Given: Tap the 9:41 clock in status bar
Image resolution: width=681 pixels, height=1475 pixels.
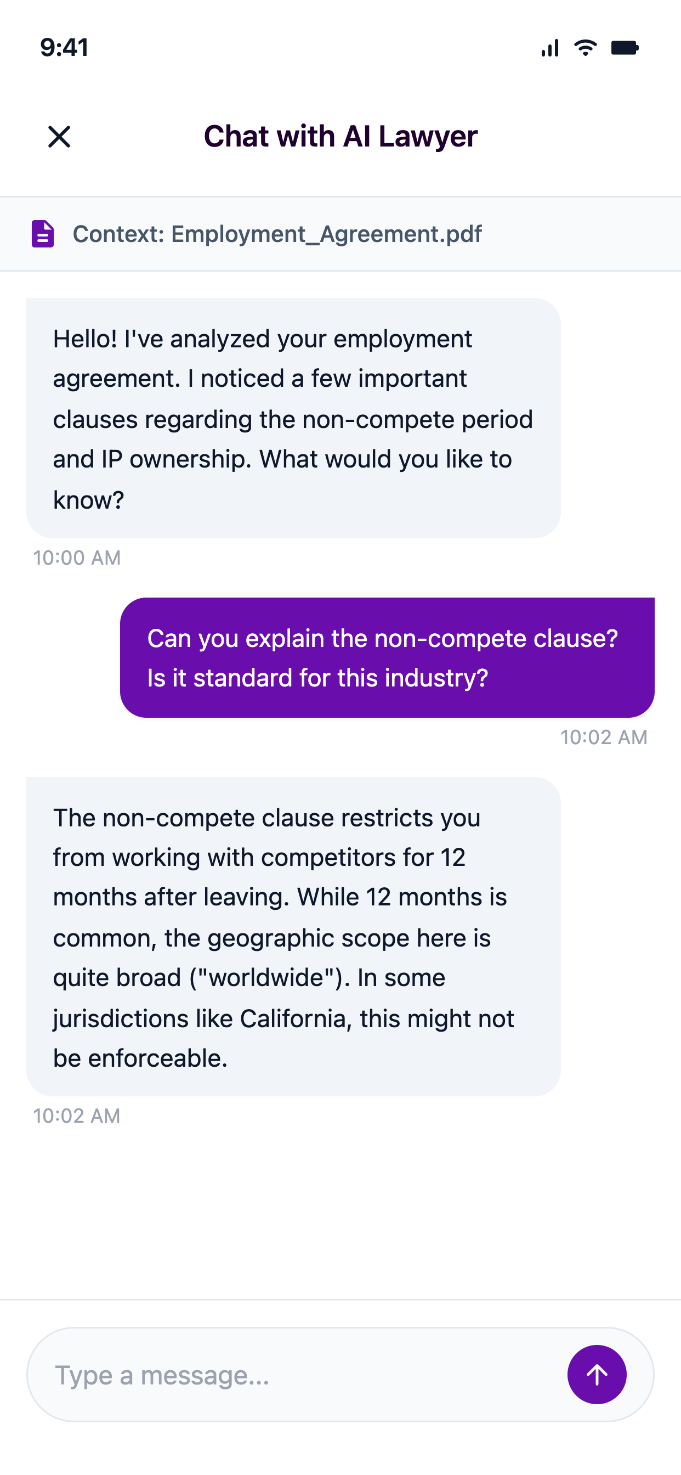Looking at the screenshot, I should 64,48.
